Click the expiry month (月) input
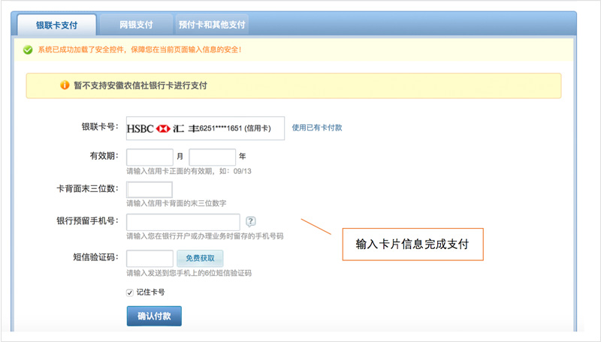This screenshot has height=342, width=601. coord(149,157)
